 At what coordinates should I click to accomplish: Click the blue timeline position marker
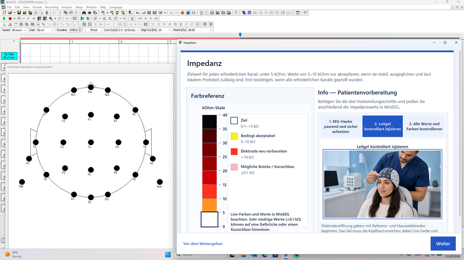click(240, 34)
